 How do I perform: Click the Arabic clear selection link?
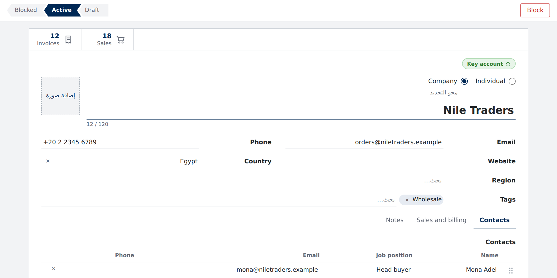(x=444, y=93)
